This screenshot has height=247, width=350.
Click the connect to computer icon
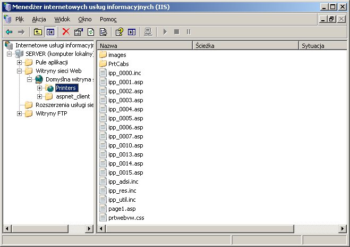point(148,32)
